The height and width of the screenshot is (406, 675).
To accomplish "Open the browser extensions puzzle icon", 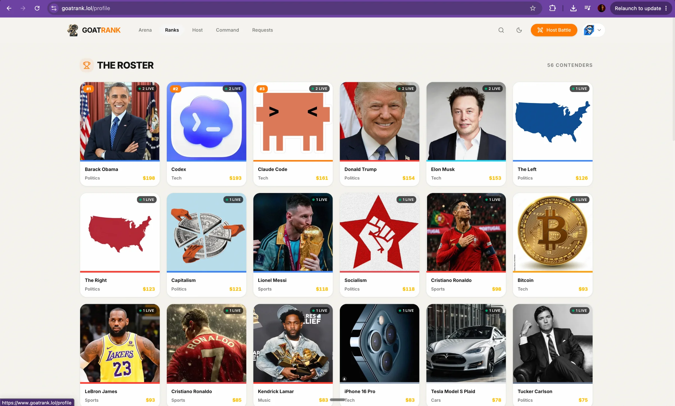I will click(552, 8).
